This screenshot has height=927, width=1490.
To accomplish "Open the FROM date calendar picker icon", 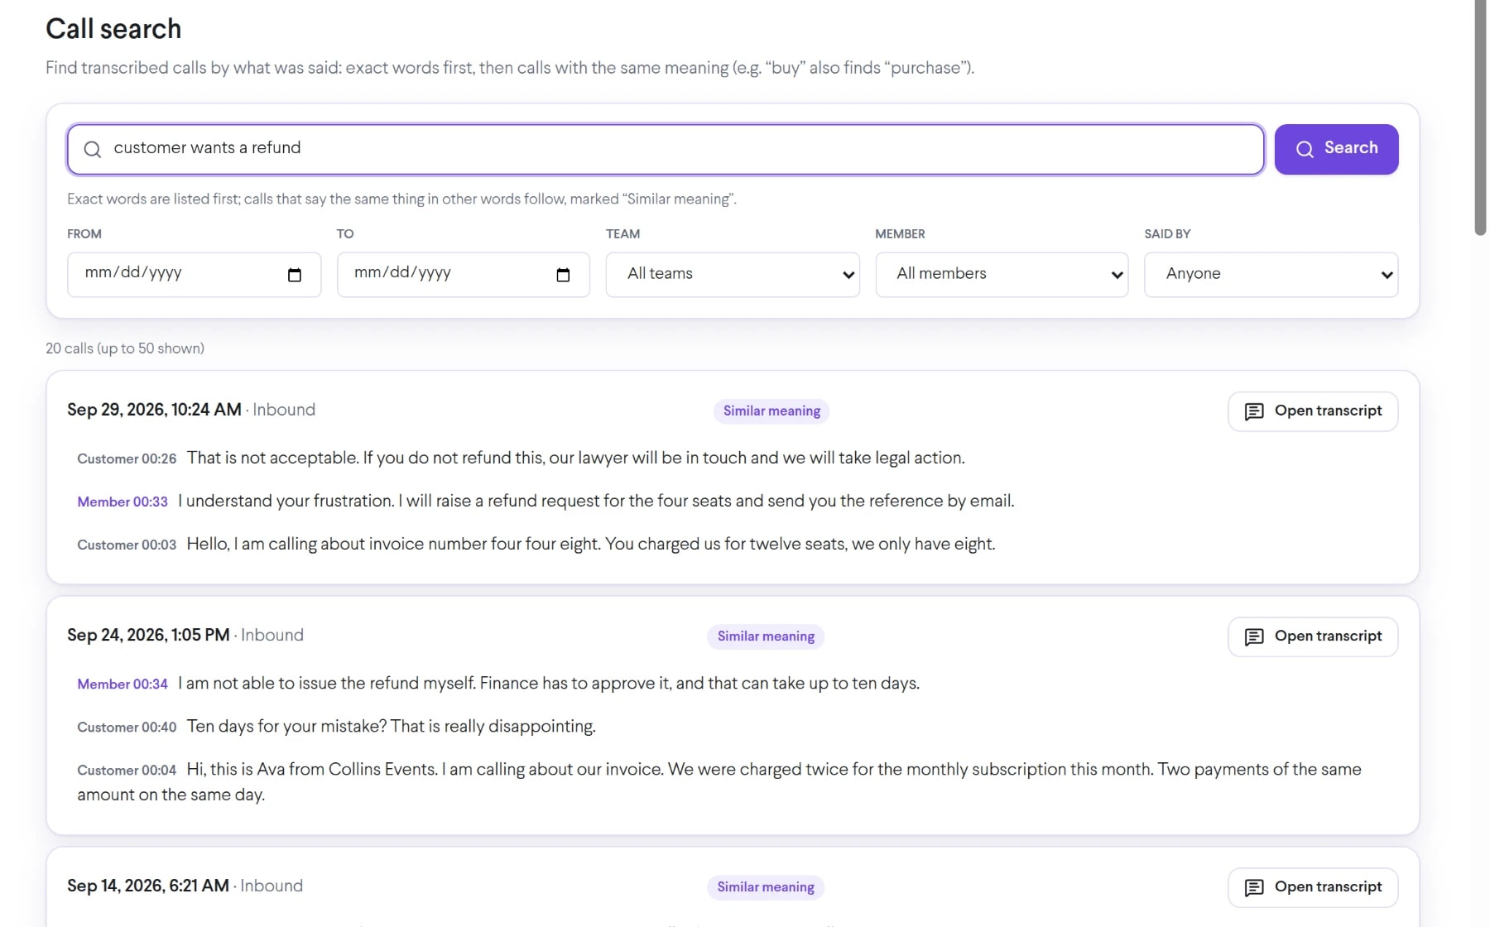I will pos(294,275).
